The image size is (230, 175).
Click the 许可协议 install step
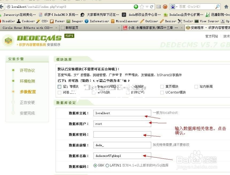(27, 71)
